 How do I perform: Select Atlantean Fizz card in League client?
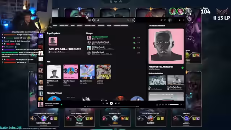click(115, 118)
